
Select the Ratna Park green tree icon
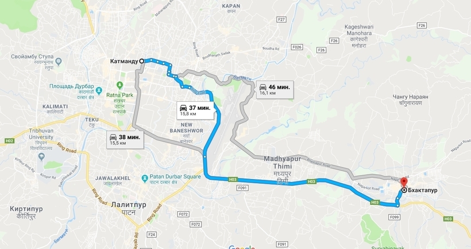pyautogui.click(x=120, y=85)
